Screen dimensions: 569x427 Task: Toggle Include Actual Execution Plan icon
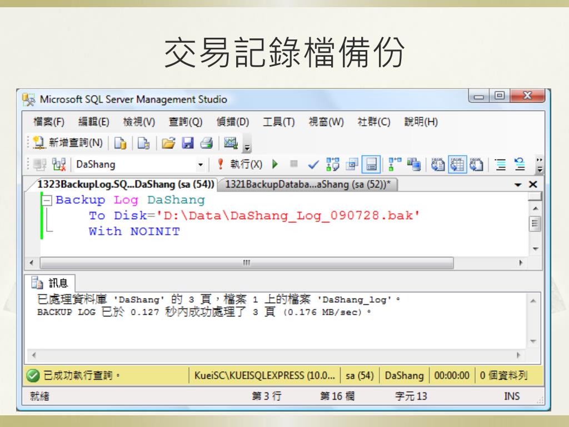tap(395, 165)
